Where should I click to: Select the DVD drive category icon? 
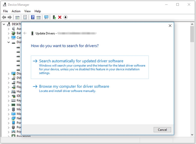pyautogui.click(x=13, y=78)
